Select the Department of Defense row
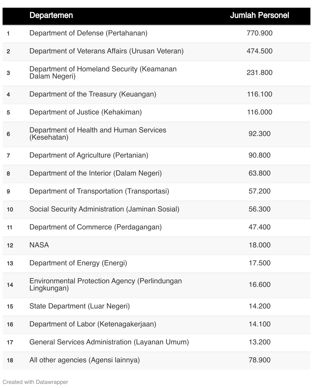The width and height of the screenshot is (313, 388). click(88, 33)
